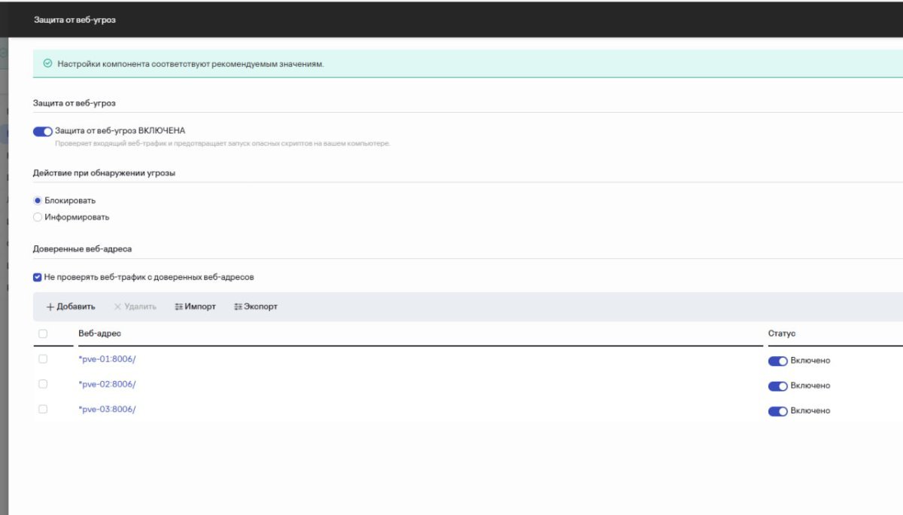903x515 pixels.
Task: Click the Импорт button
Action: [195, 306]
